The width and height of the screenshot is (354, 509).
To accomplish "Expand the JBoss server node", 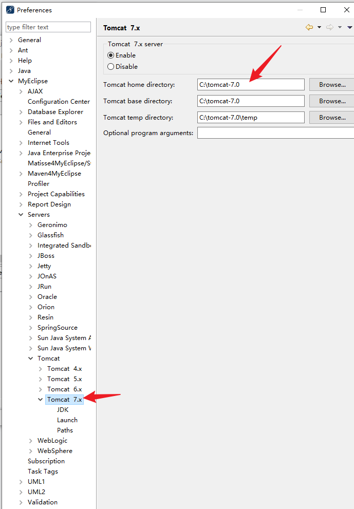I will point(30,256).
